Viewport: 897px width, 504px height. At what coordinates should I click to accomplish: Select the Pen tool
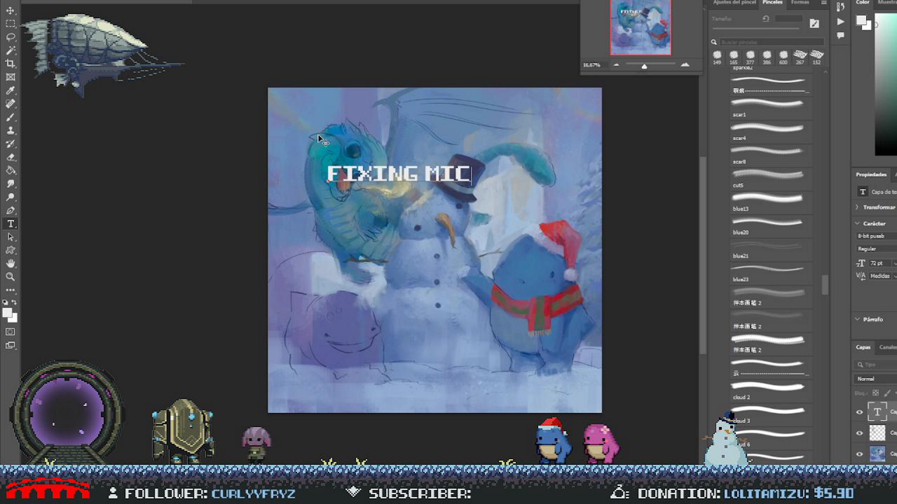[10, 210]
